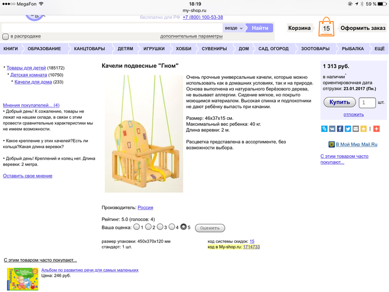389x292 pixels.
Task: Share product on Twitter
Action: pos(348,129)
